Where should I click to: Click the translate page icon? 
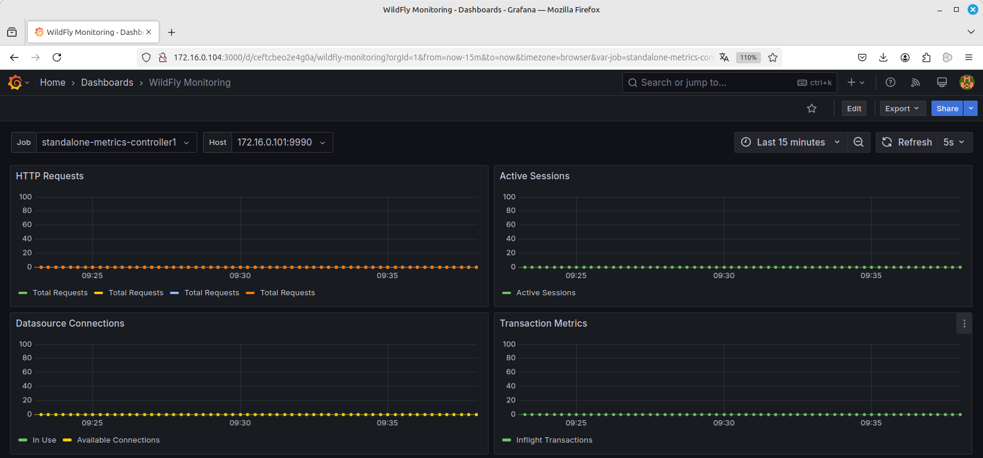click(724, 57)
